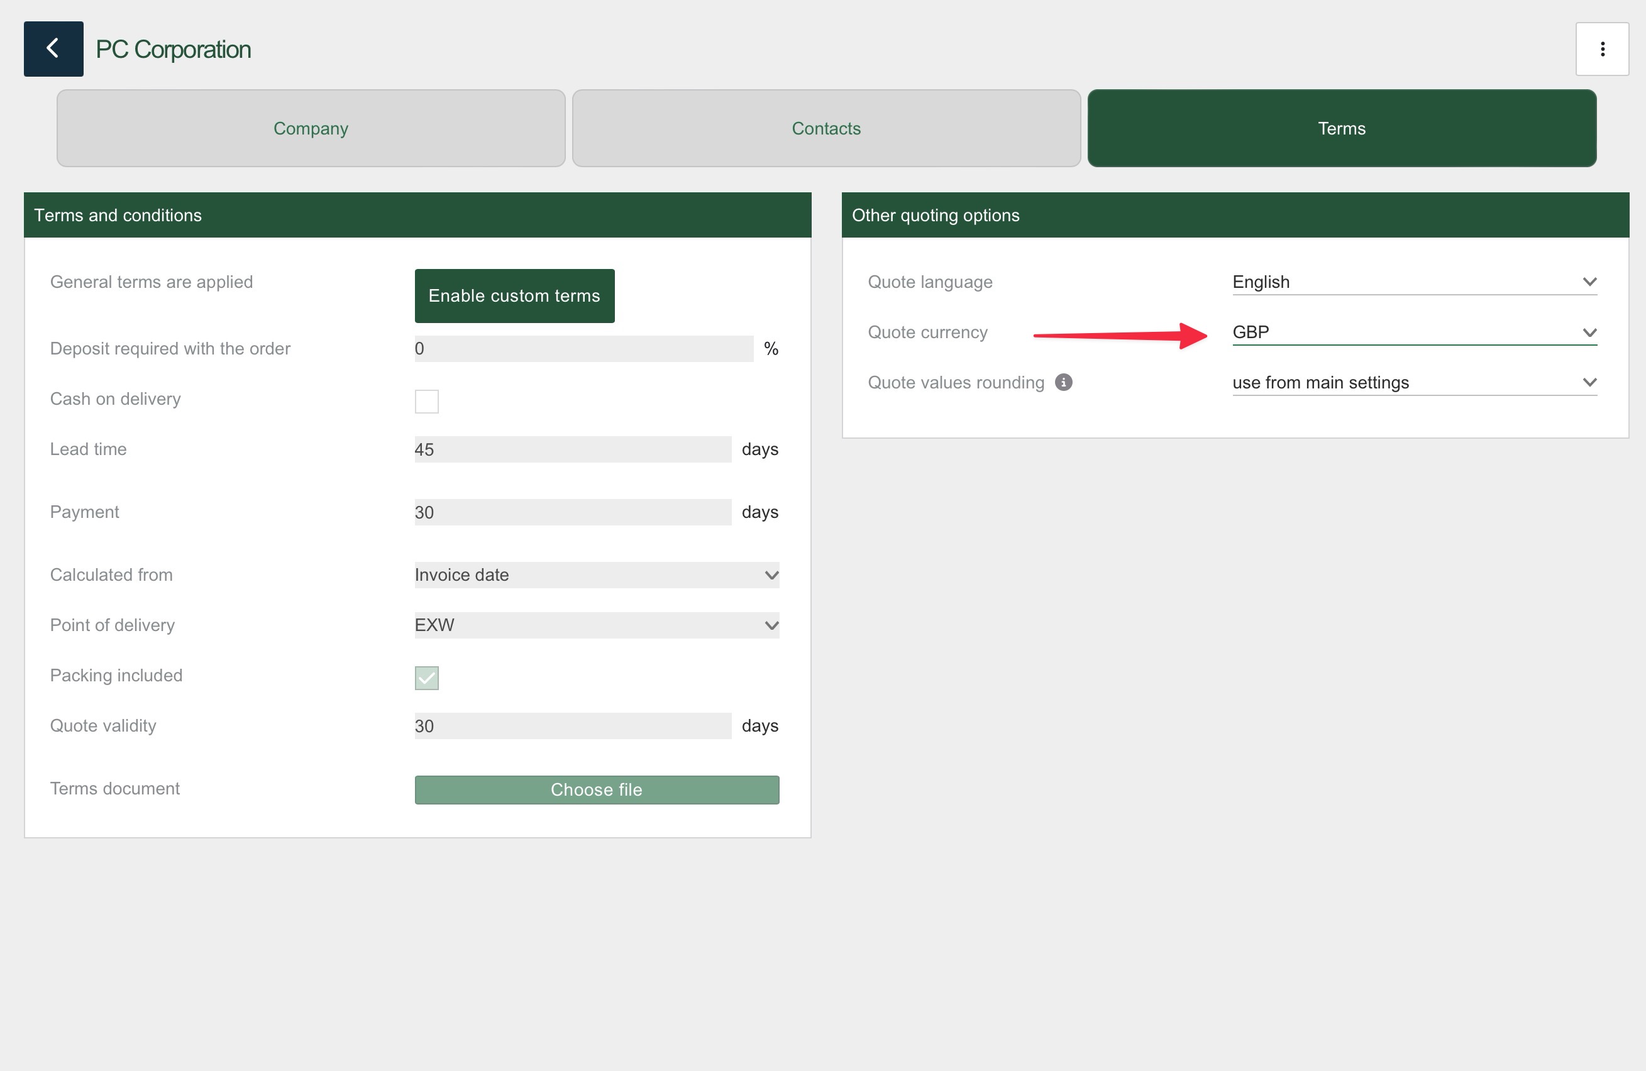Focus the Payment days input field
1646x1071 pixels.
pyautogui.click(x=572, y=512)
